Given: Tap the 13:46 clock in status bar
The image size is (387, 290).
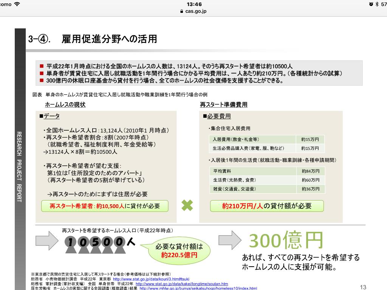Looking at the screenshot, I should point(194,4).
